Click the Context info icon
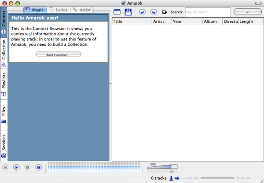 click(4, 32)
